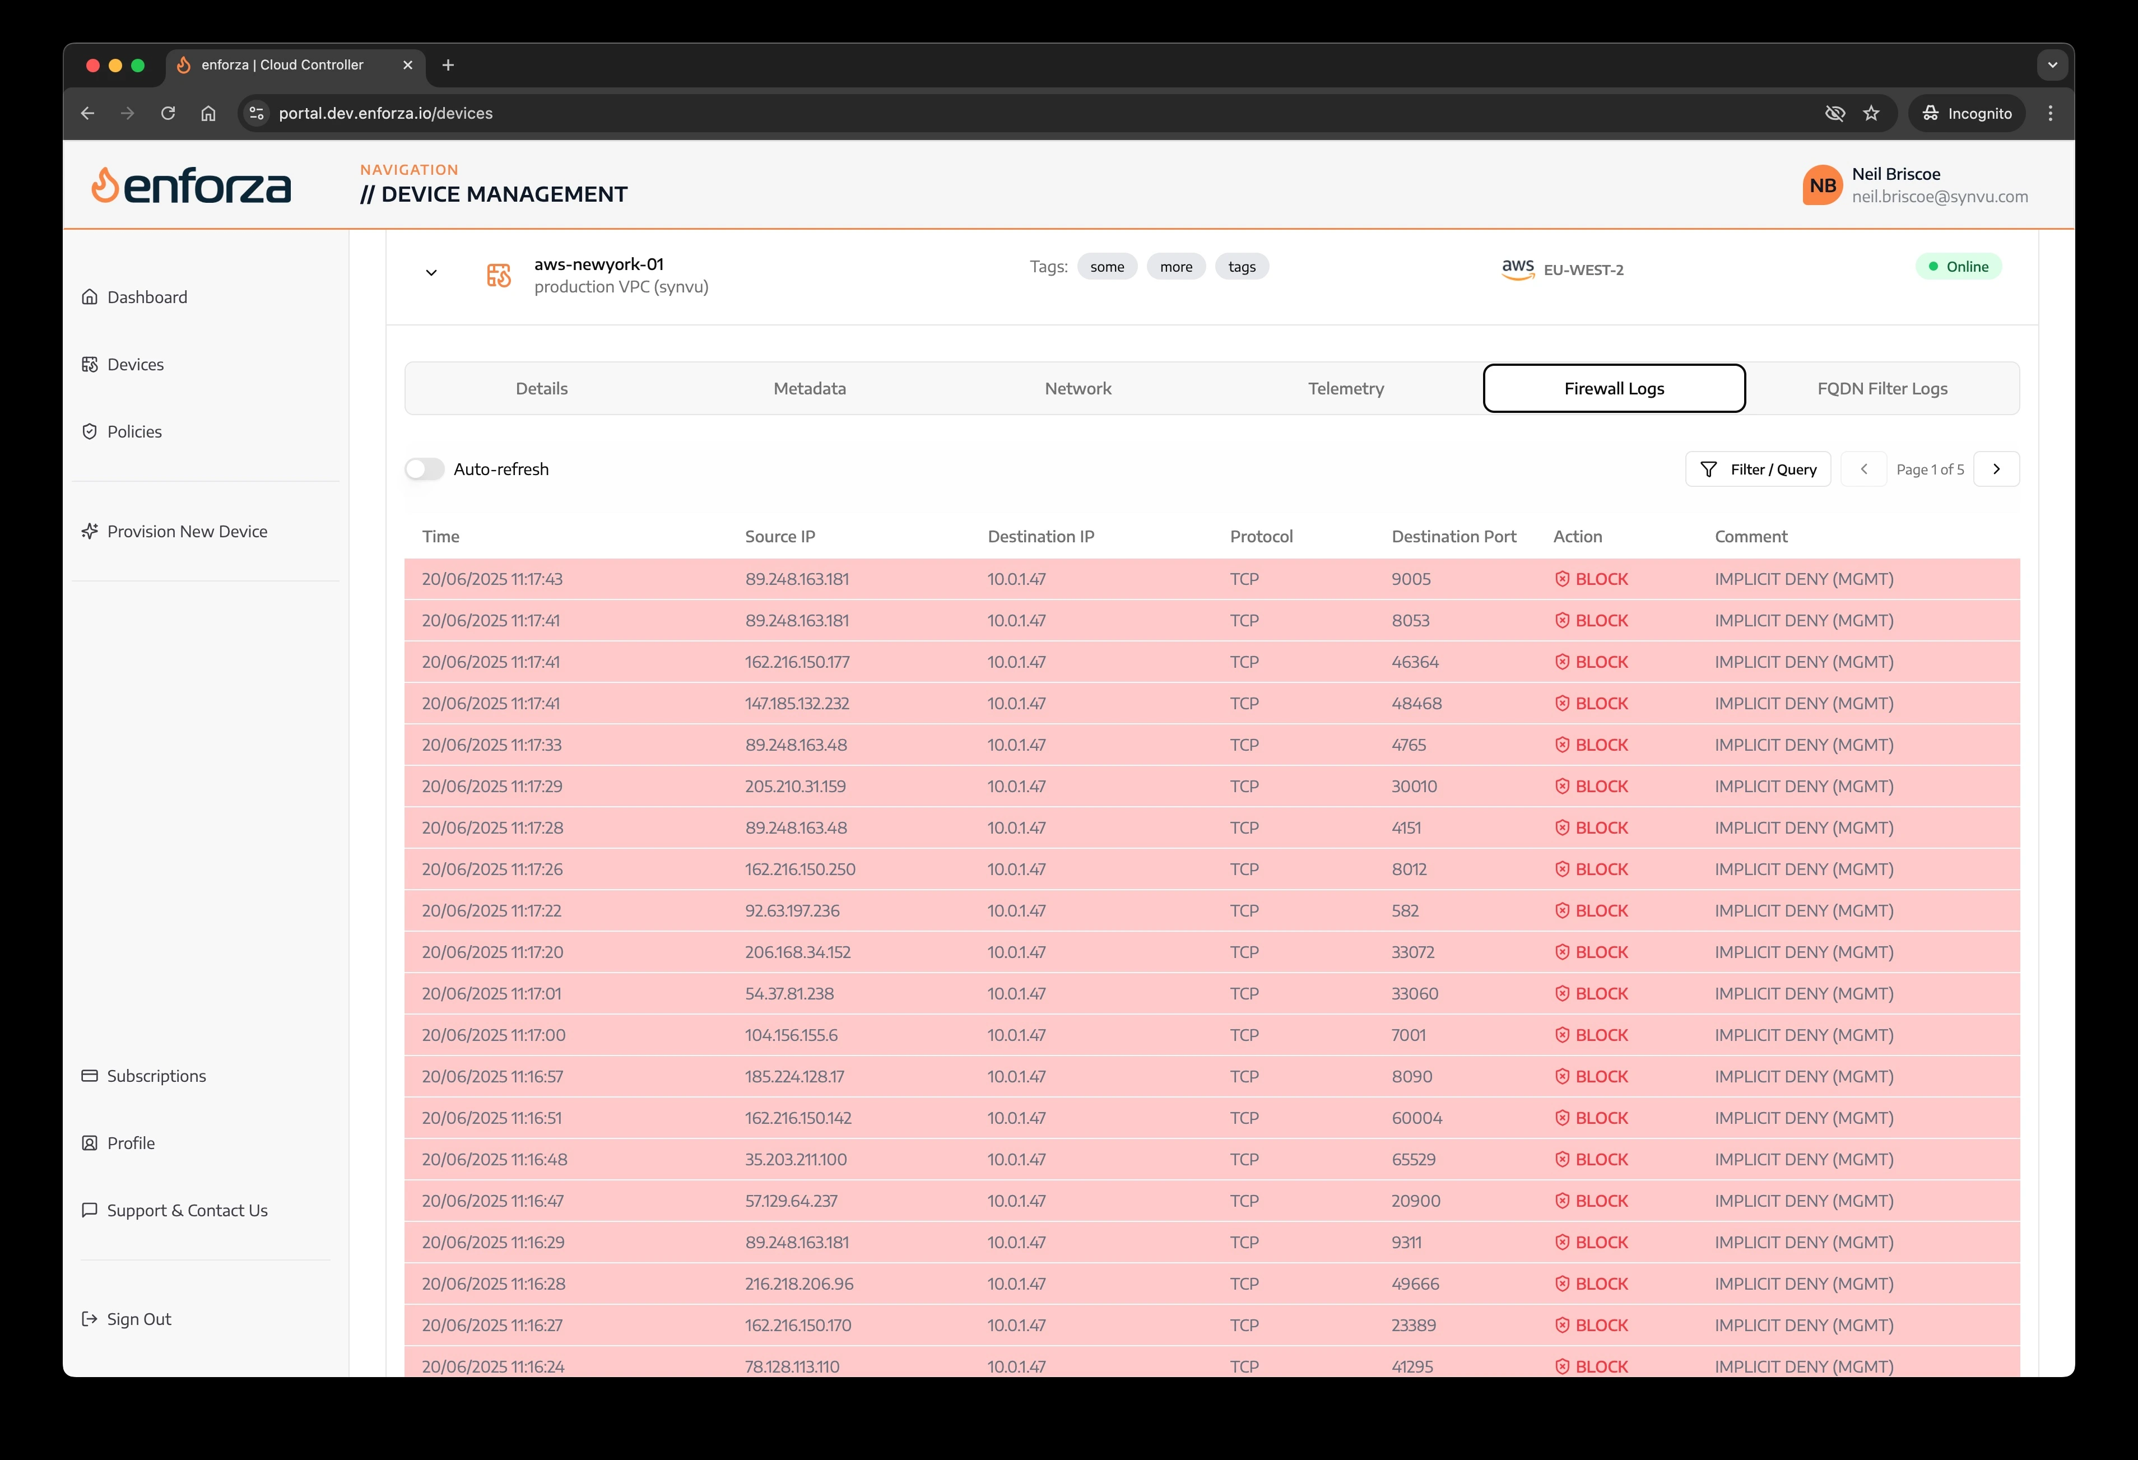The height and width of the screenshot is (1460, 2138).
Task: Click the BLOCK shield icon on first log row
Action: (x=1562, y=579)
